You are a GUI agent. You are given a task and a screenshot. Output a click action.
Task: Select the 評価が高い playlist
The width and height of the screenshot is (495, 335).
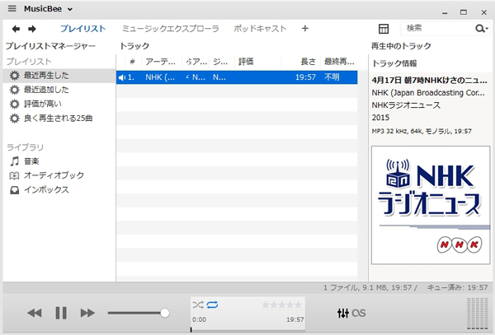tap(59, 104)
